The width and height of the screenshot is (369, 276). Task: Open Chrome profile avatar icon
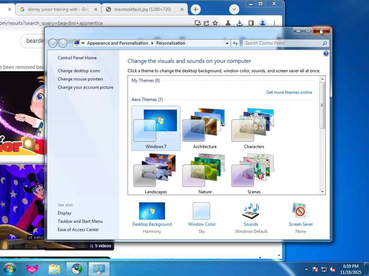coord(263,23)
